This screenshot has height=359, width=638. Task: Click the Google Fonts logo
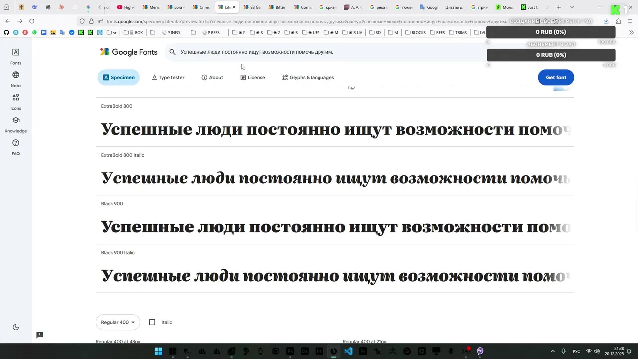point(129,52)
